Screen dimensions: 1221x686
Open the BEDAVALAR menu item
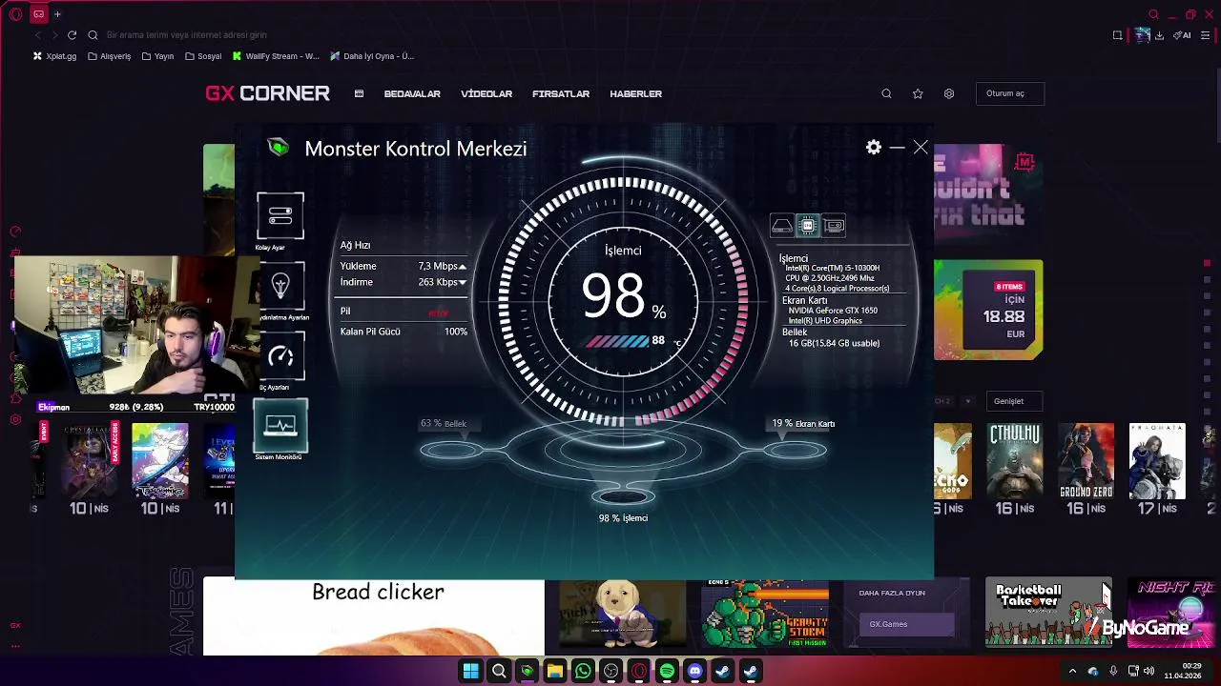[412, 93]
